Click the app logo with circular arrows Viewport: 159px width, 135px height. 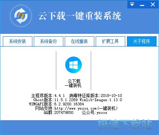21,16
